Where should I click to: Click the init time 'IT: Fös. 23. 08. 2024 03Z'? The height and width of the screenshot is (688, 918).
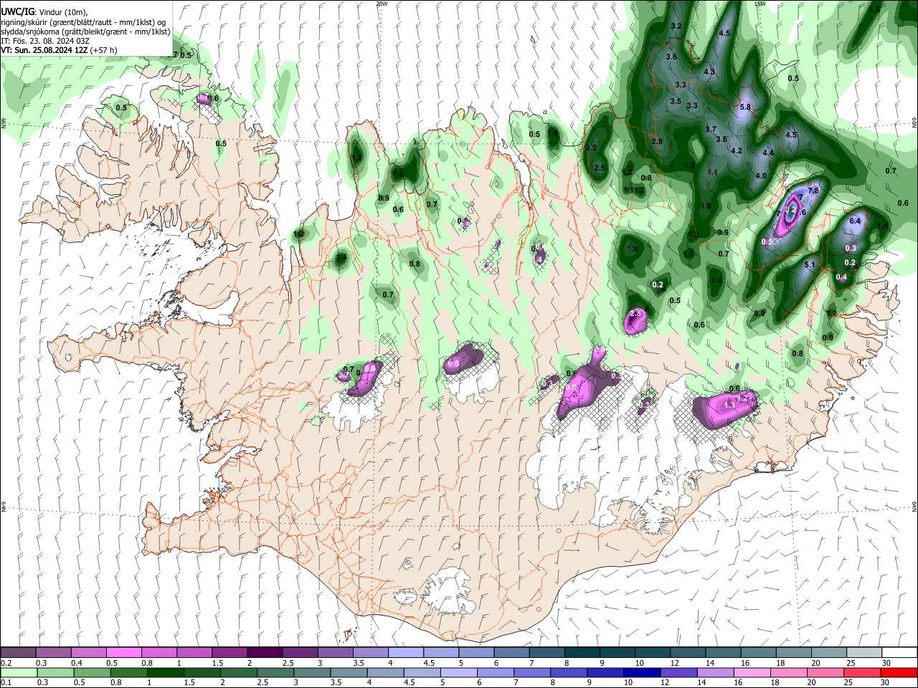pos(45,41)
